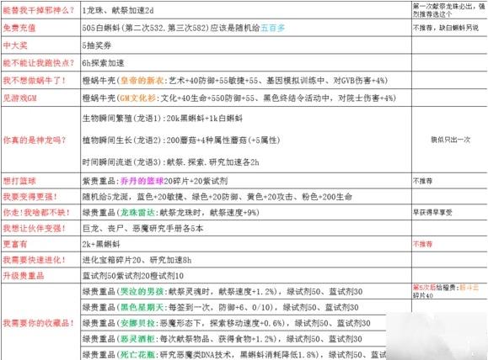488x360 pixels.
Task: Click the green 龙珠雷达 item name
Action: click(137, 213)
